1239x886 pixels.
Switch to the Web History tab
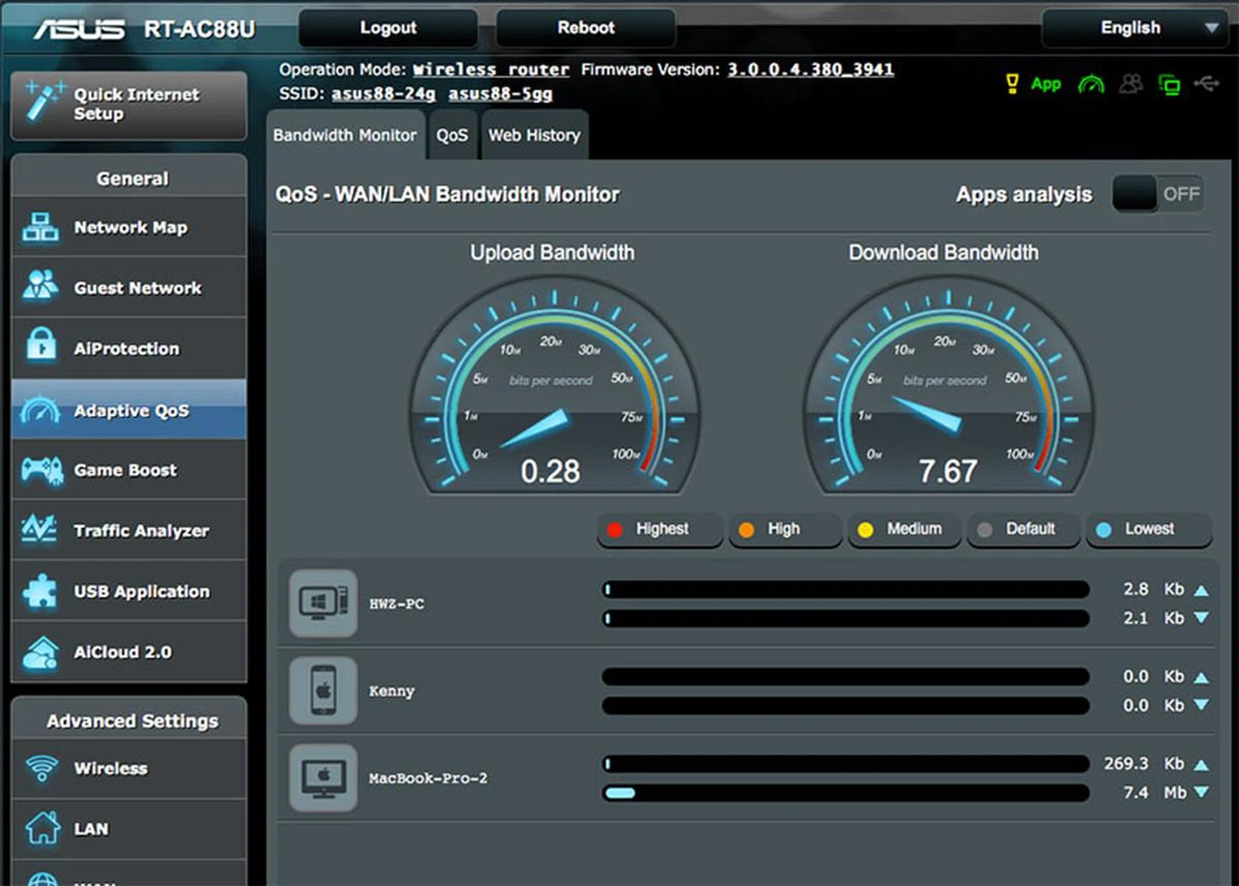point(534,135)
